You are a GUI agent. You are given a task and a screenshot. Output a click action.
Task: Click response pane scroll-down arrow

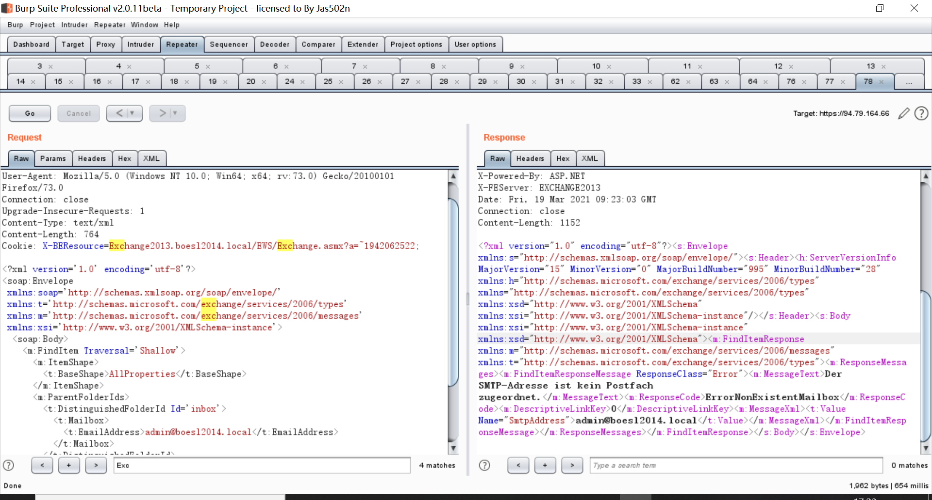(926, 448)
